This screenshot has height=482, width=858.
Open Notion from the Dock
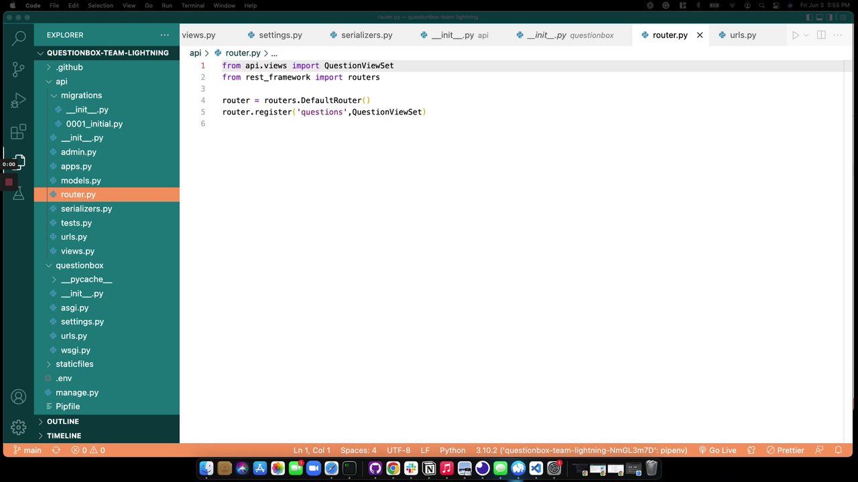click(x=429, y=469)
